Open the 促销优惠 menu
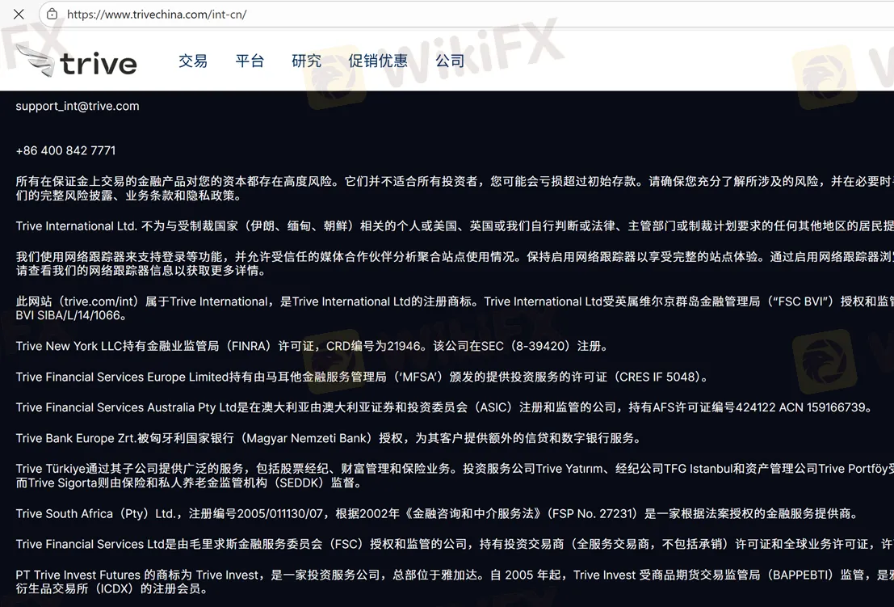 [x=378, y=61]
